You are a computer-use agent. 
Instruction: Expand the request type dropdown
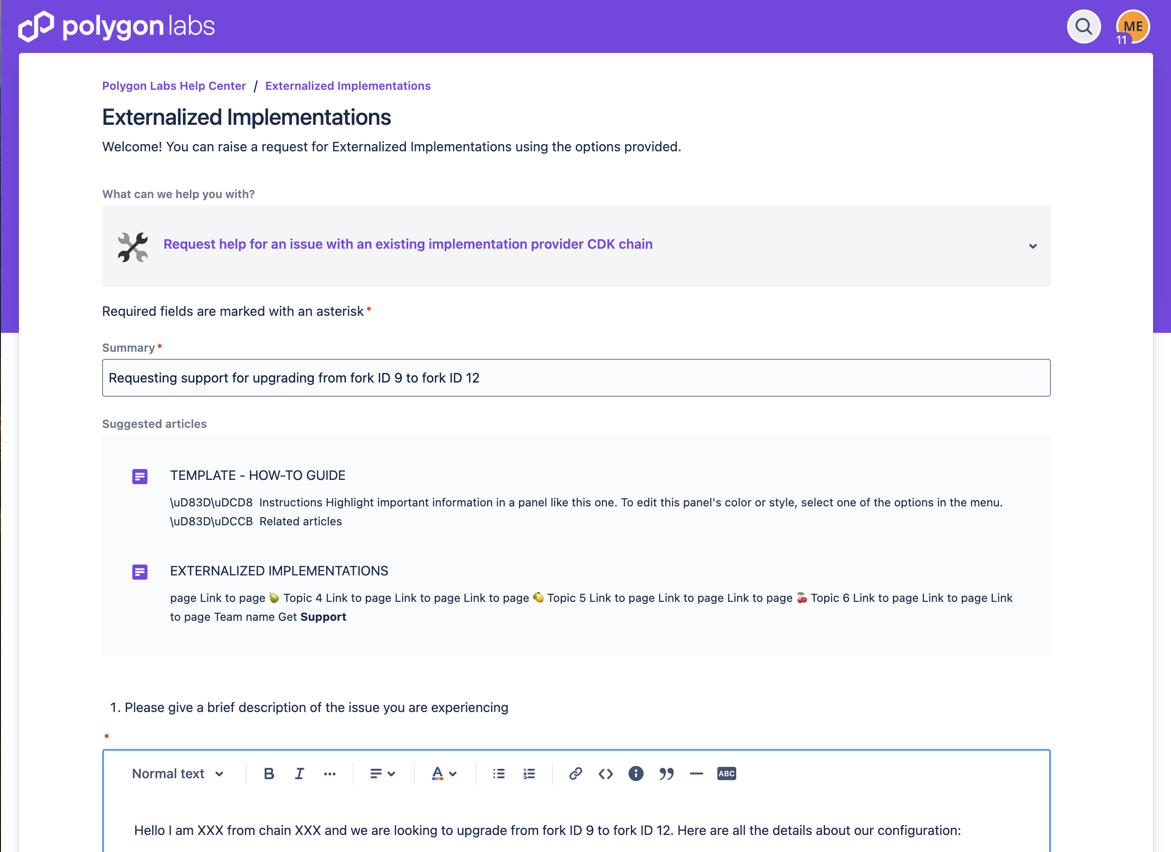[x=1033, y=246]
